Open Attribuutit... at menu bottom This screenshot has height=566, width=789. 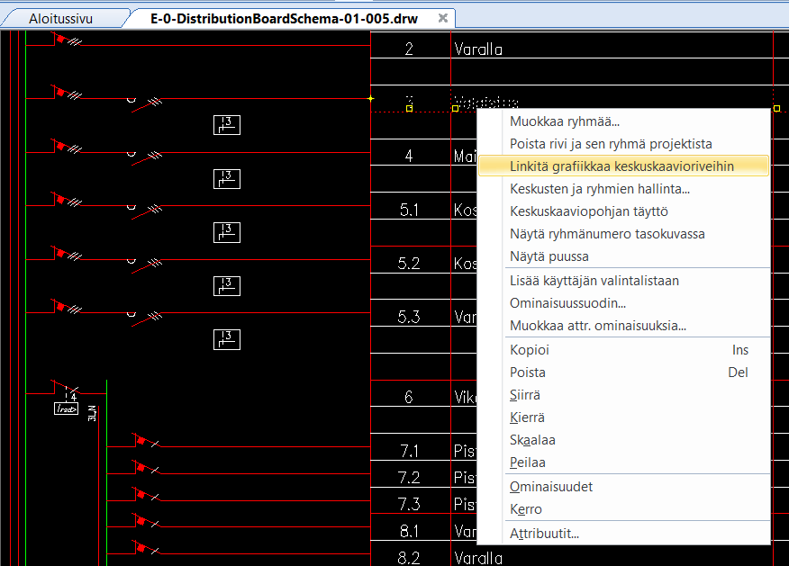pos(544,533)
